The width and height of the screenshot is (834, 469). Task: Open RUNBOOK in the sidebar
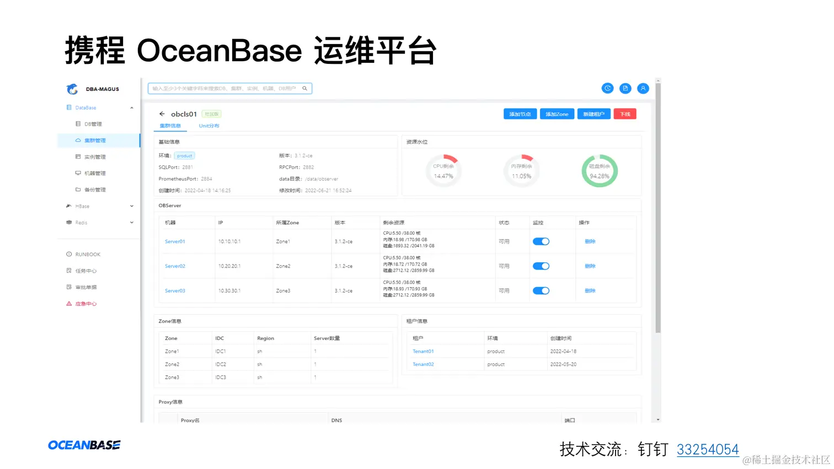click(x=88, y=255)
